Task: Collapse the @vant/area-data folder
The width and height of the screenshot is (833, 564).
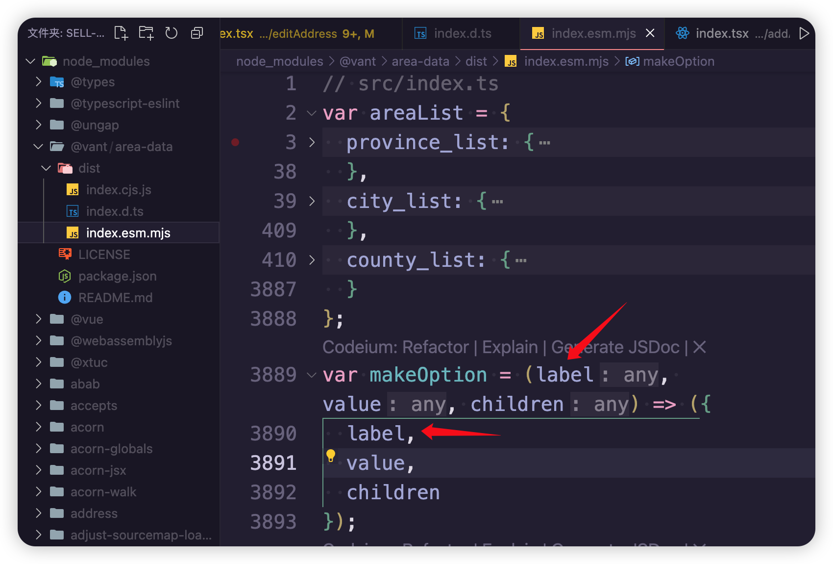Action: (39, 147)
